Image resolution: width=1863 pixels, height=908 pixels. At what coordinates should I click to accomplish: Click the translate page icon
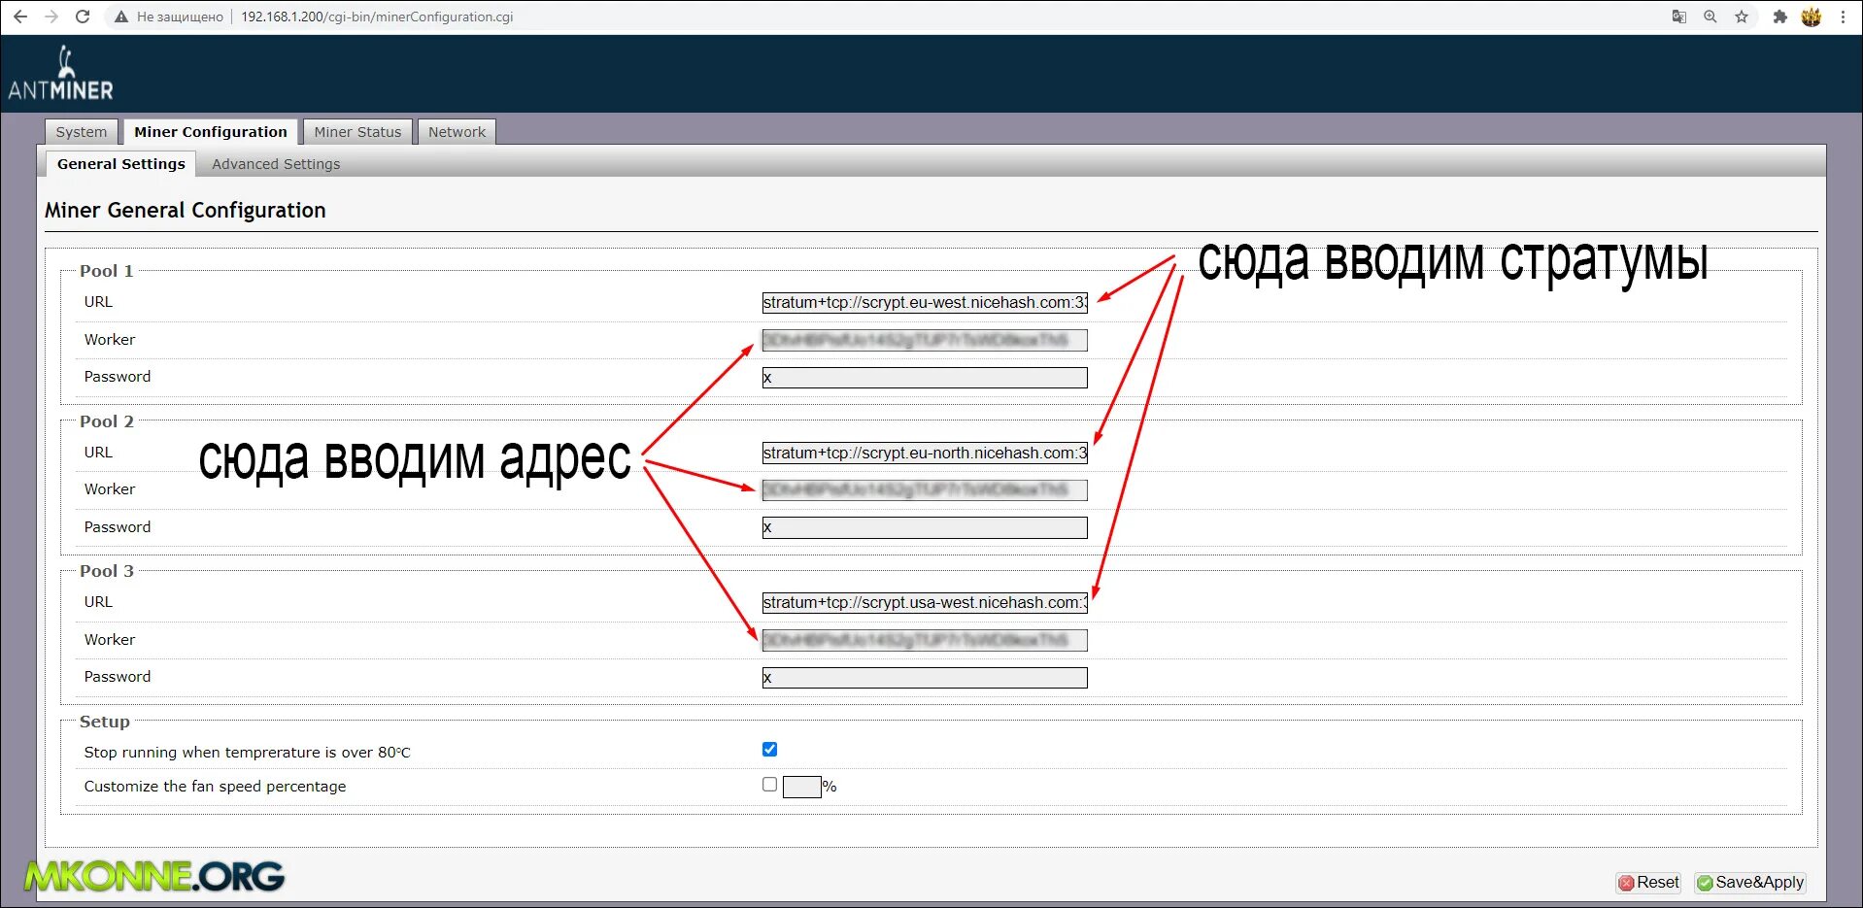1678,17
